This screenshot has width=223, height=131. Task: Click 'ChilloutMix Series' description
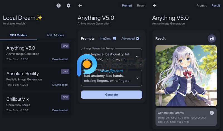[x=18, y=105]
